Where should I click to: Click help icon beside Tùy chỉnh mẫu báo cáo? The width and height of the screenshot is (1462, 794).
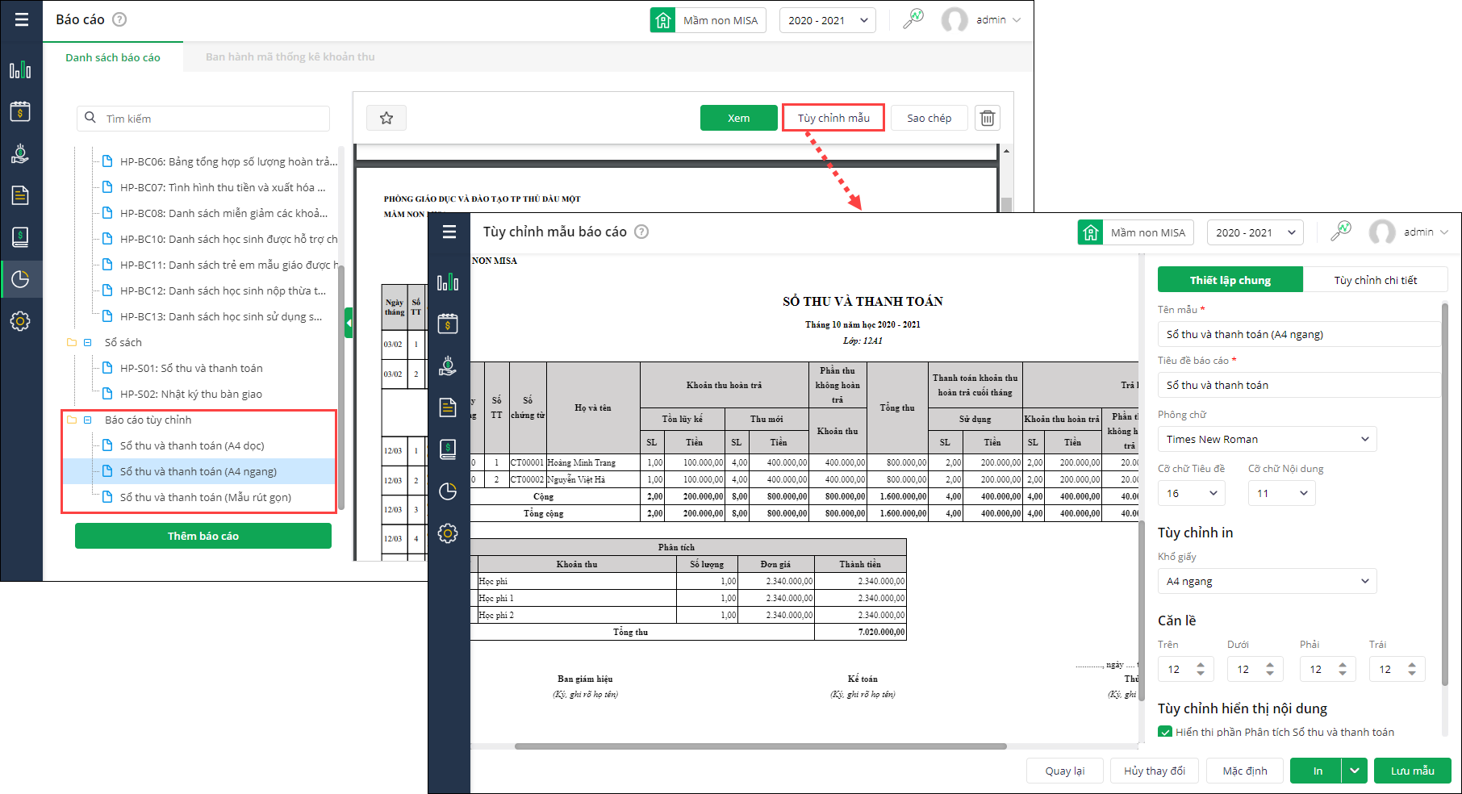(641, 232)
